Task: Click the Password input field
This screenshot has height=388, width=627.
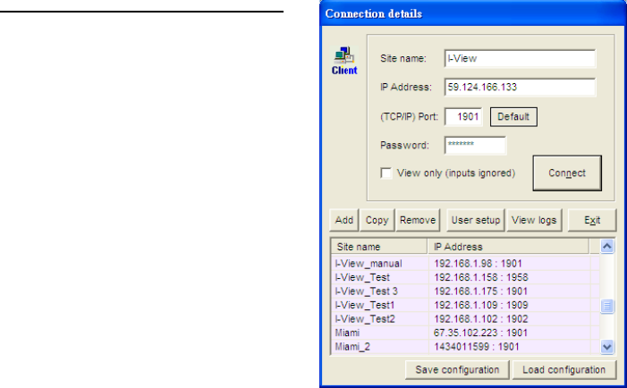Action: [x=475, y=145]
